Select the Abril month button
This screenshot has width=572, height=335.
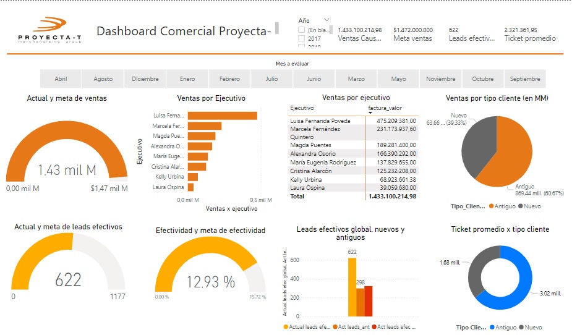pos(61,78)
